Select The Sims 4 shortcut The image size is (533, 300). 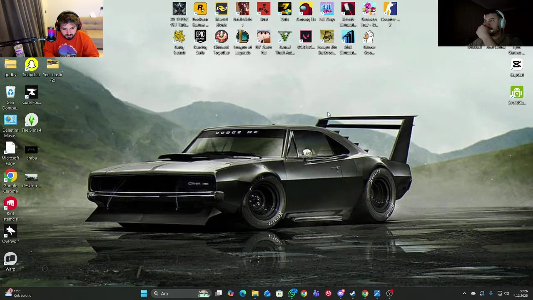(x=31, y=123)
